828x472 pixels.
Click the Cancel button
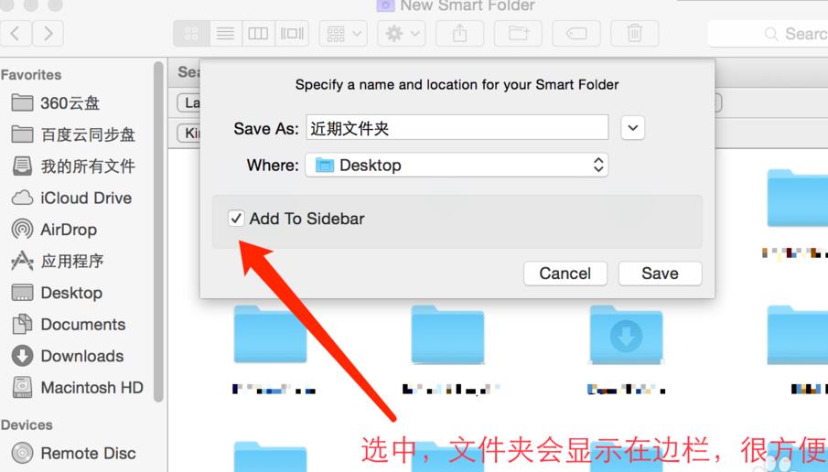[x=565, y=274]
